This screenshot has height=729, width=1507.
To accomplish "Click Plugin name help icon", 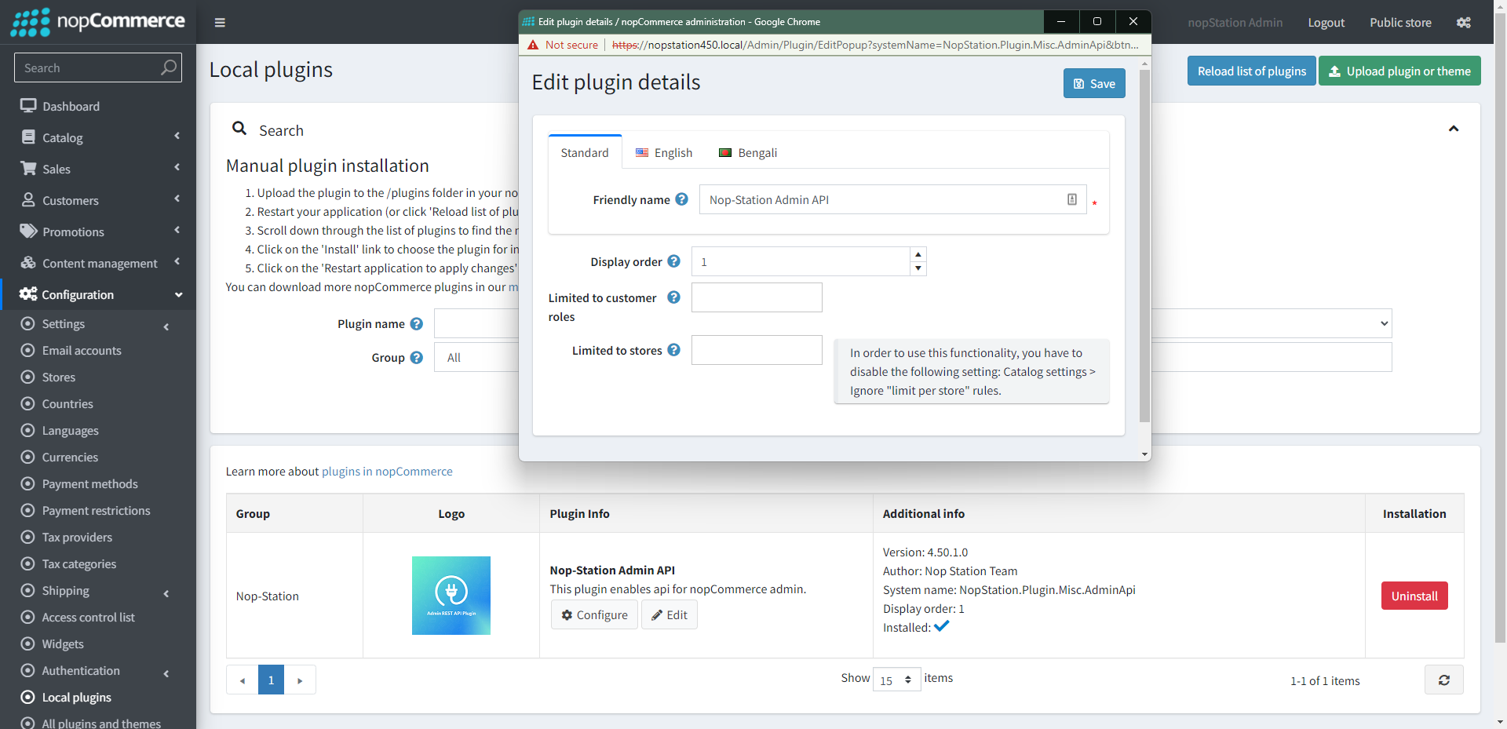I will (x=417, y=323).
